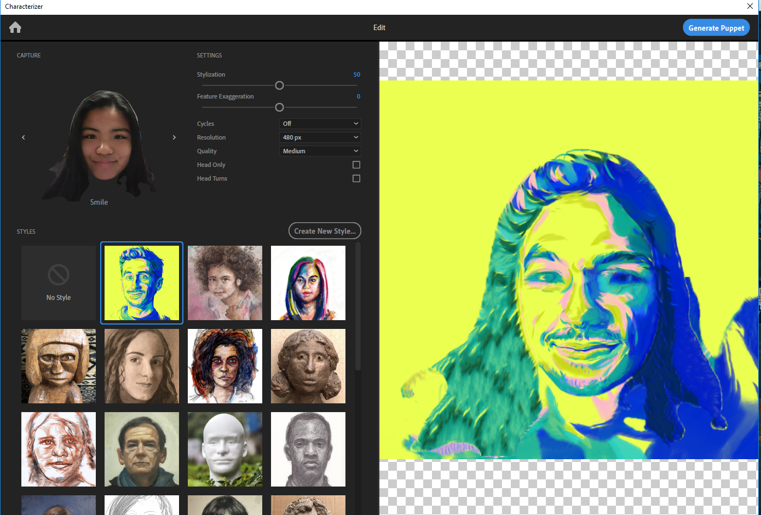761x515 pixels.
Task: Click the Feature Exaggeration slider handle
Action: [x=279, y=107]
